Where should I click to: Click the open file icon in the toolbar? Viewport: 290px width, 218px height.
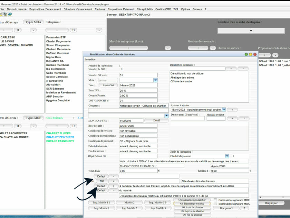(x=1, y=15)
